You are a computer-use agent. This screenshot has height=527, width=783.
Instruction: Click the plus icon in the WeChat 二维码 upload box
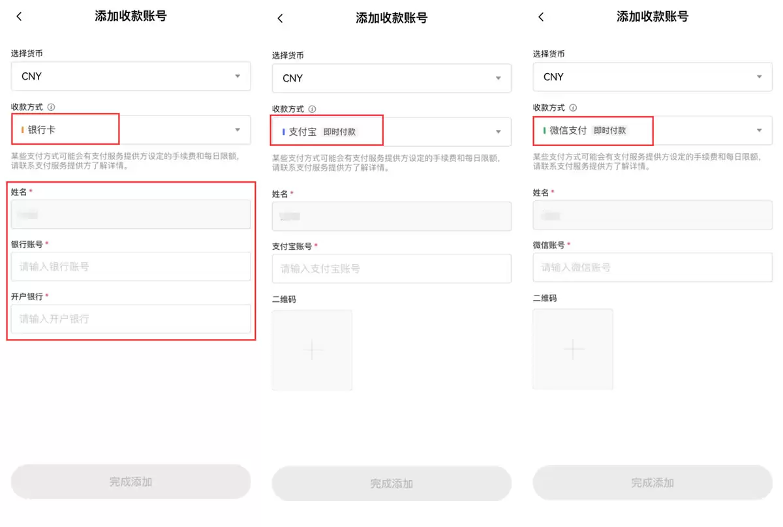click(x=573, y=350)
